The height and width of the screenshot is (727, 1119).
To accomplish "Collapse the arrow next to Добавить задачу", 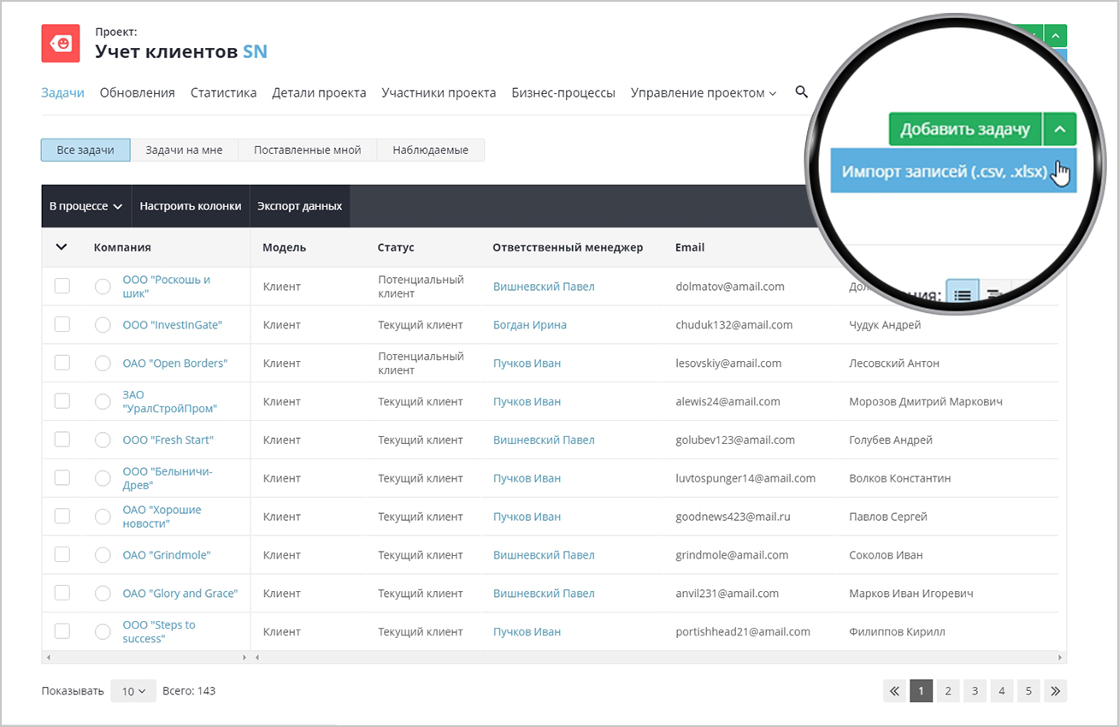I will click(x=1060, y=129).
